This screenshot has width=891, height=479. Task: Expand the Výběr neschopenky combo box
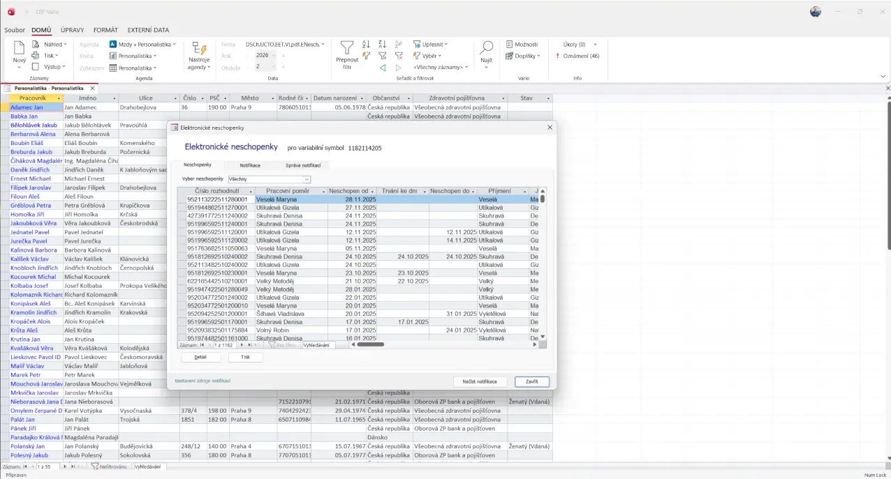pyautogui.click(x=307, y=179)
